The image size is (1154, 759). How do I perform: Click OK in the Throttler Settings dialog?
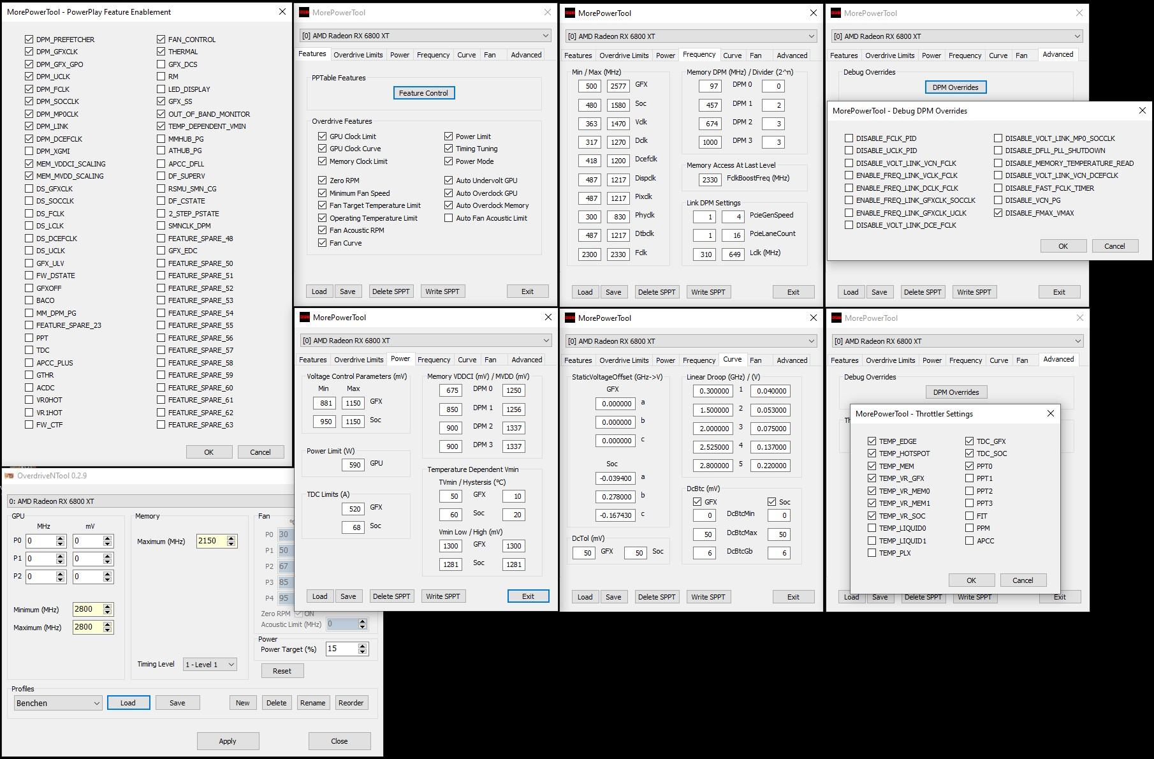coord(971,580)
